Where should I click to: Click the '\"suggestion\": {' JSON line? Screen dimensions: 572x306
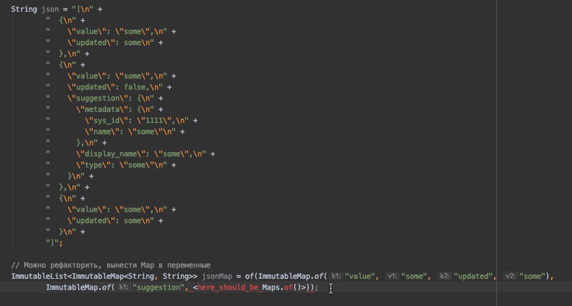coord(105,98)
